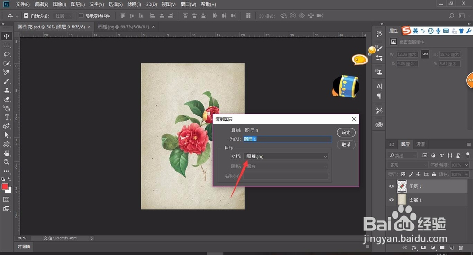Toggle width-height link in Properties
The height and width of the screenshot is (255, 473).
425,54
